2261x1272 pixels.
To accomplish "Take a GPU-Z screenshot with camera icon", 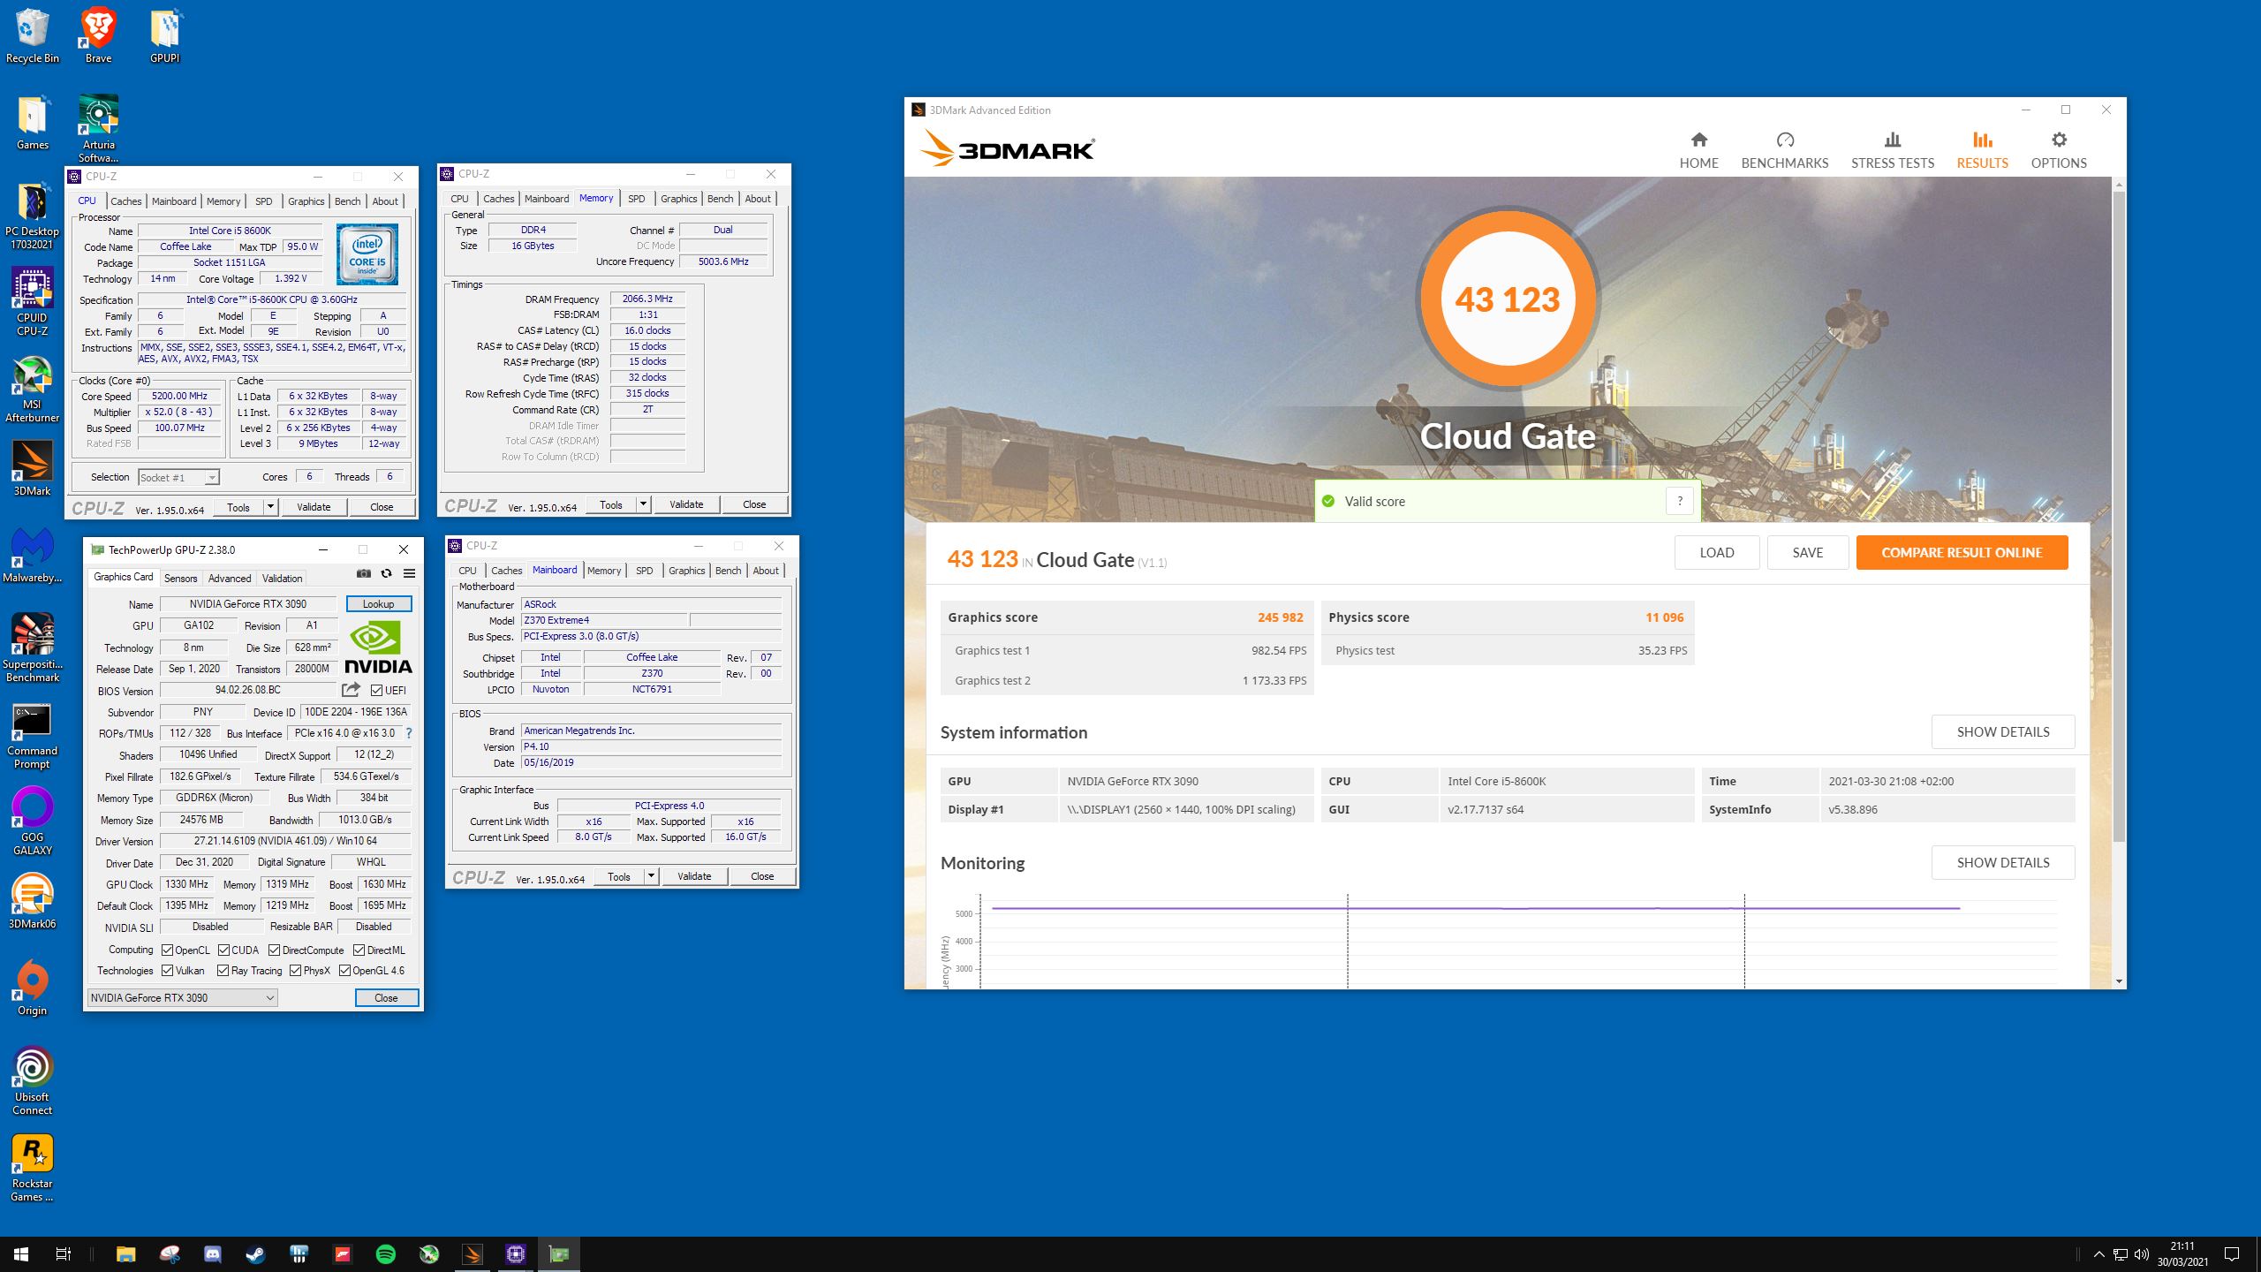I will coord(364,573).
